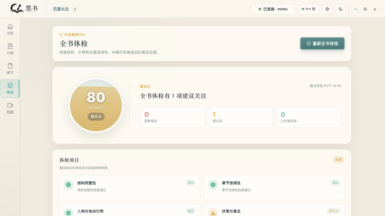This screenshot has height=216, width=385.
Task: Click 重新全书体检 button
Action: 322,43
